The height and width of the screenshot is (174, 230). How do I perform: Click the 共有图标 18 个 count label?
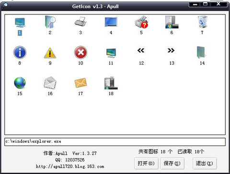point(155,151)
